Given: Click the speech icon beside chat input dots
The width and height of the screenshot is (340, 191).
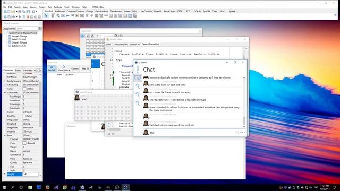Looking at the screenshot, I should [x=237, y=132].
